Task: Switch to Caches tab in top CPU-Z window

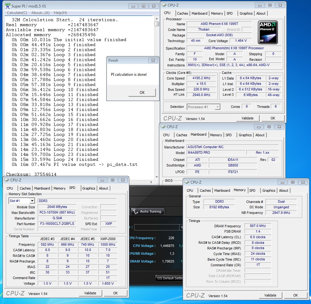Action: point(183,13)
